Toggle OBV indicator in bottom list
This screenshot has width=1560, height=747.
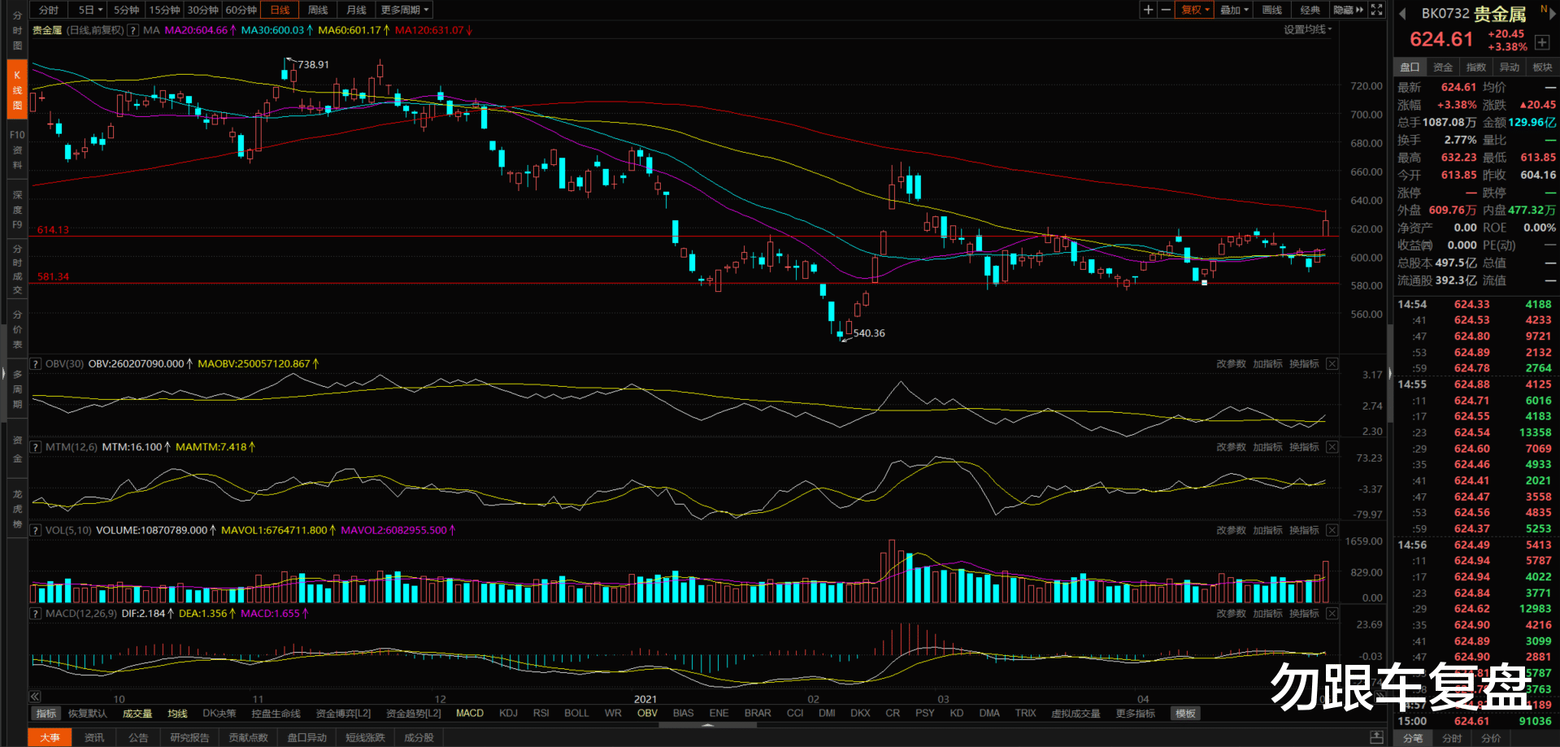pyautogui.click(x=647, y=713)
